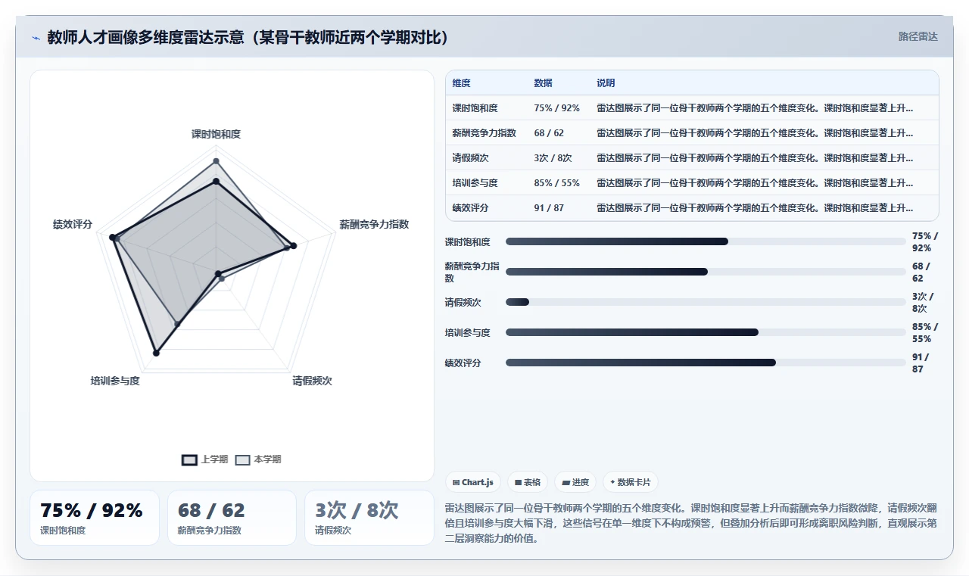Click the 3次 / 8次 table cell
The width and height of the screenshot is (969, 576).
click(553, 158)
